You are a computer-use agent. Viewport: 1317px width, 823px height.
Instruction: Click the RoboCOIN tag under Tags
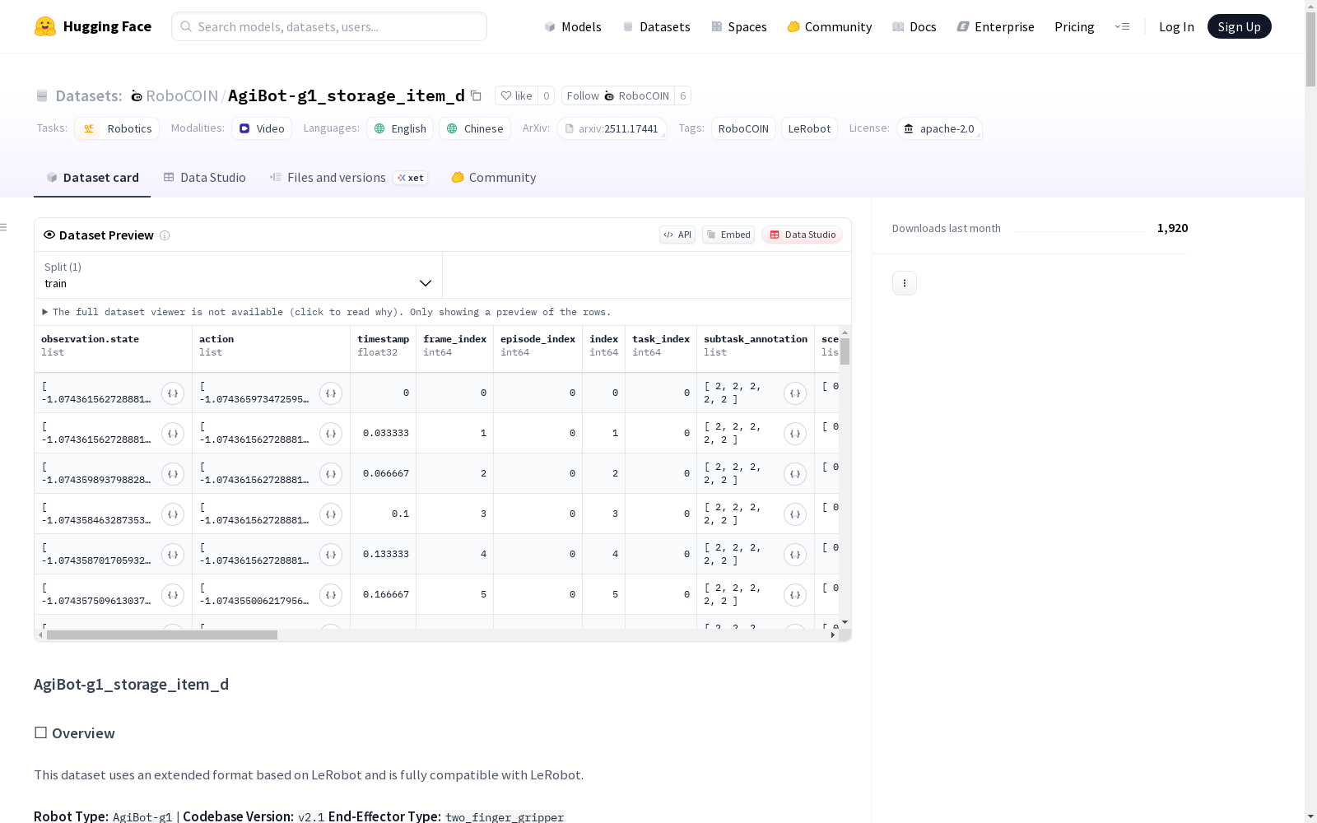tap(743, 128)
